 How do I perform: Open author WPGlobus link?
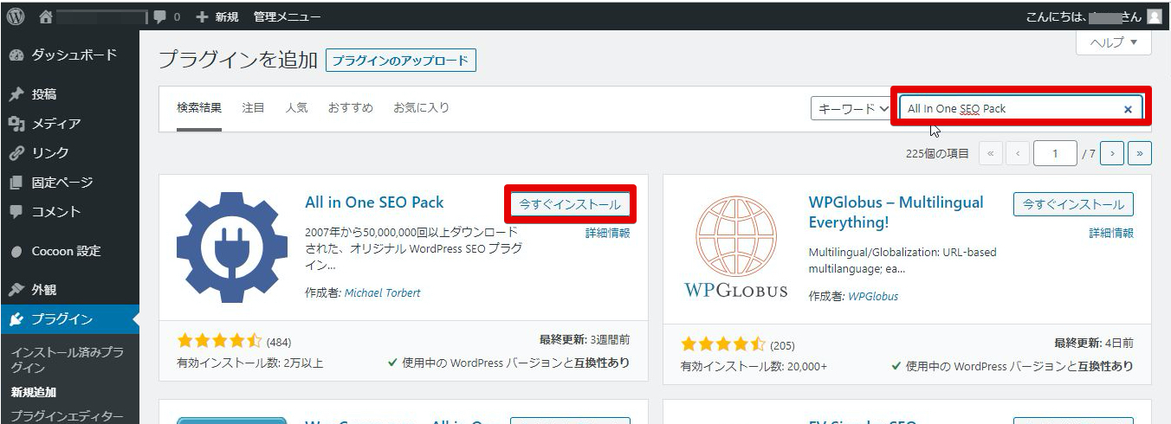click(873, 296)
